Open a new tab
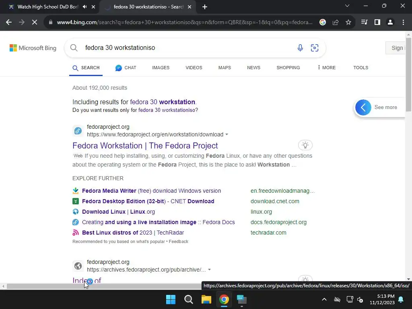 (x=205, y=7)
